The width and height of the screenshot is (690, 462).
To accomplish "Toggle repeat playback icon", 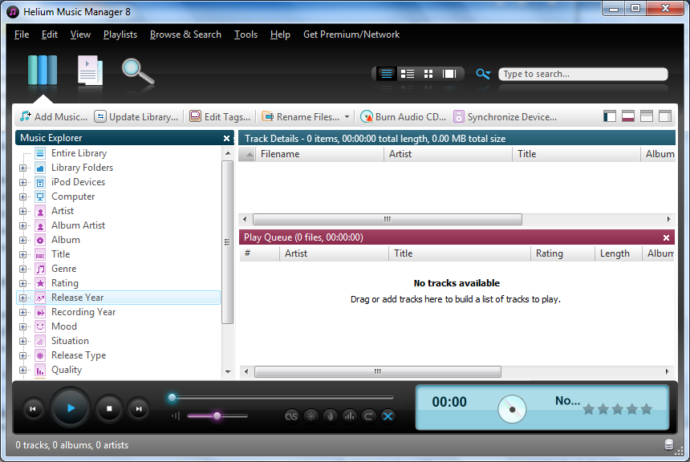I will point(369,416).
